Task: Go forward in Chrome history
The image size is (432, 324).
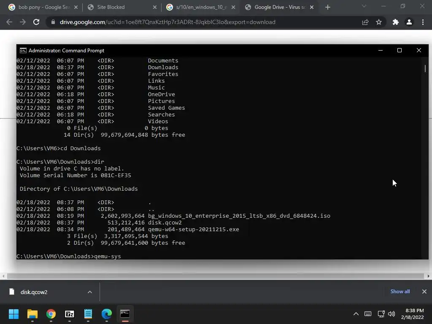Action: click(23, 22)
